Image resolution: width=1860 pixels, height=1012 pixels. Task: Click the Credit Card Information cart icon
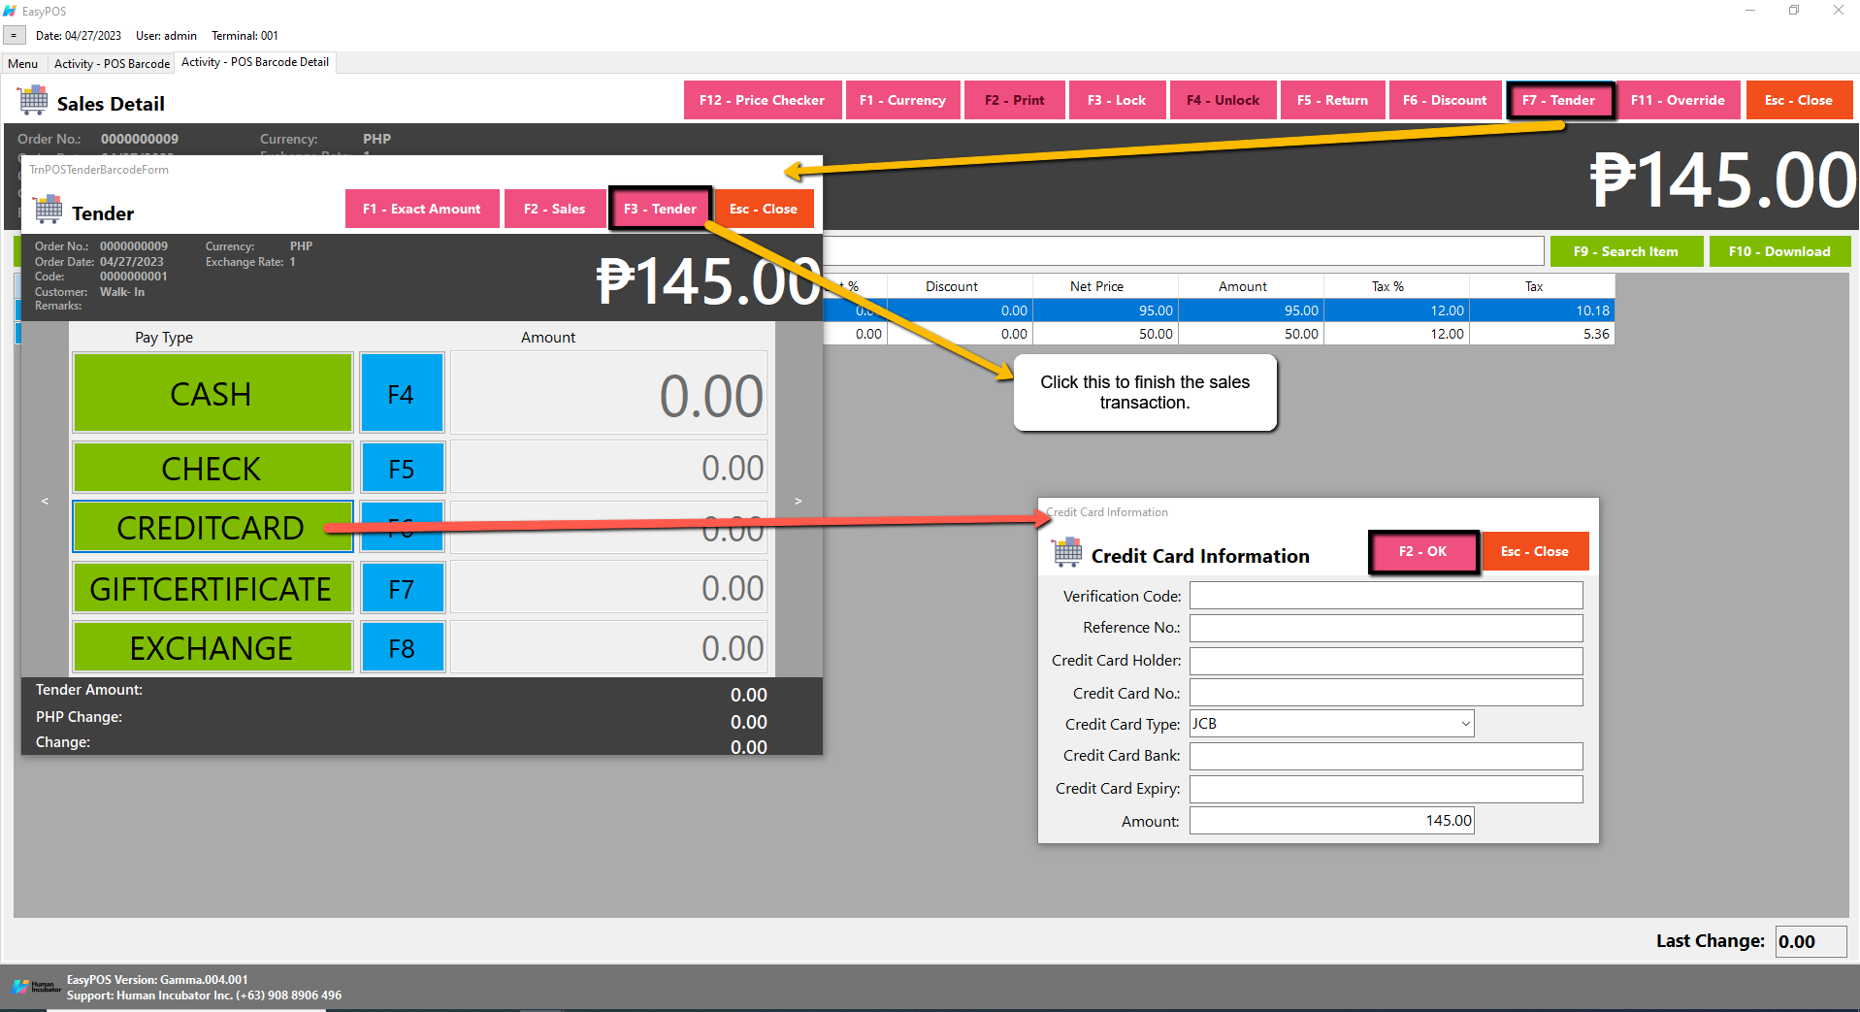1067,552
